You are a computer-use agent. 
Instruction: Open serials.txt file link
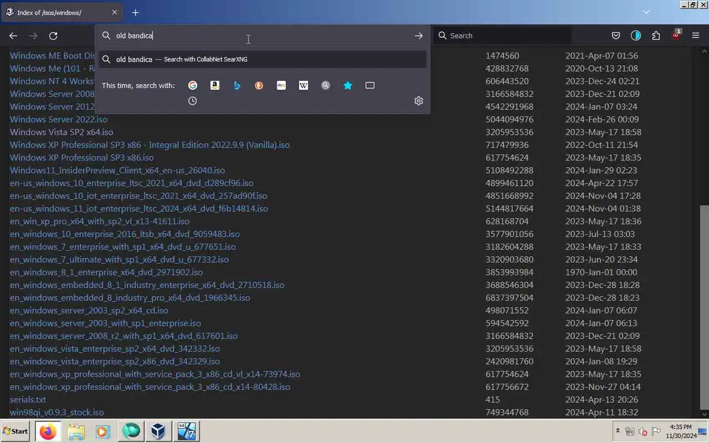tap(28, 399)
